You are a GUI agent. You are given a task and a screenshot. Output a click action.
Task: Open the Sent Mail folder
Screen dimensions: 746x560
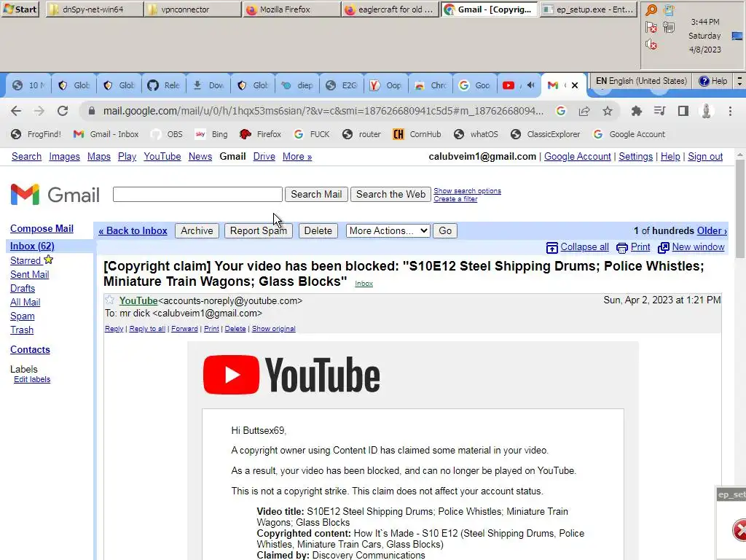[29, 274]
